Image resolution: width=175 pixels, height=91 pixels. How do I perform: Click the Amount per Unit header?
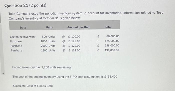pyautogui.click(x=78, y=27)
